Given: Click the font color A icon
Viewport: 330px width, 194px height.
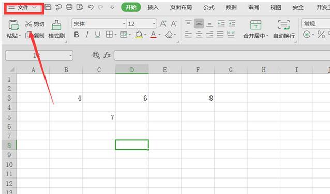Looking at the screenshot, I should [153, 35].
